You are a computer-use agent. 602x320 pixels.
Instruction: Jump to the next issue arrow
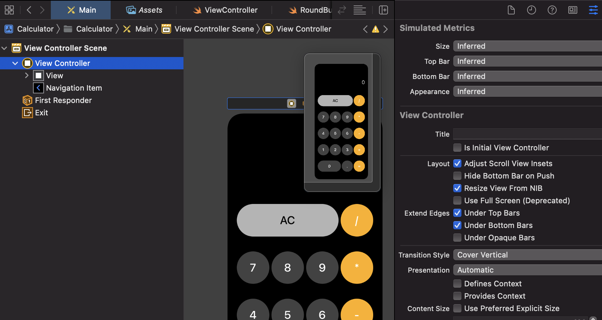point(386,29)
